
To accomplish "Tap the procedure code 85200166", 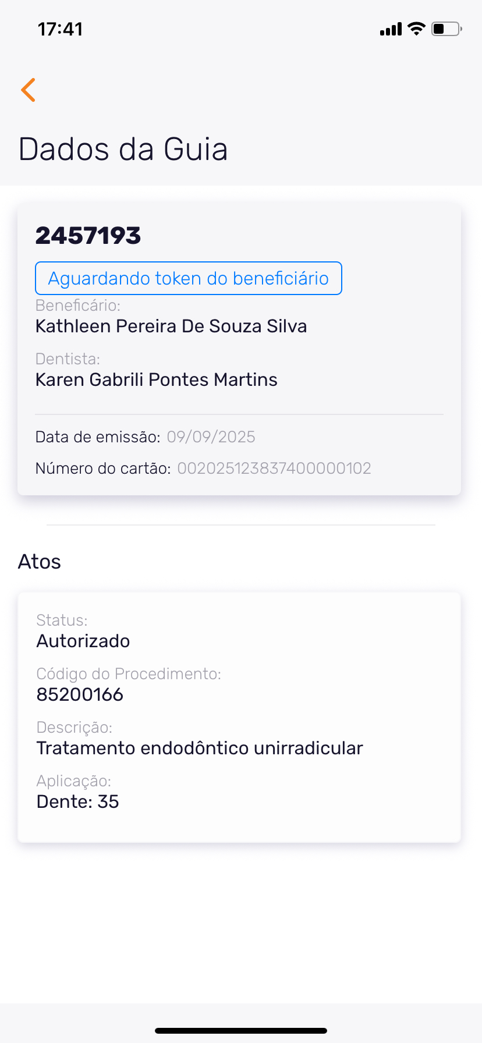I will [80, 694].
